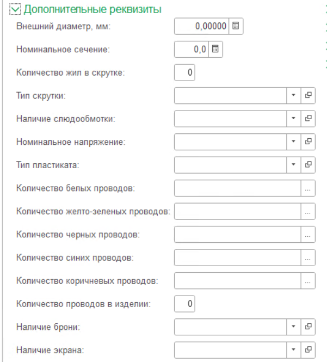The height and width of the screenshot is (362, 327).
Task: Open Тип скрутки item form icon
Action: 308,95
